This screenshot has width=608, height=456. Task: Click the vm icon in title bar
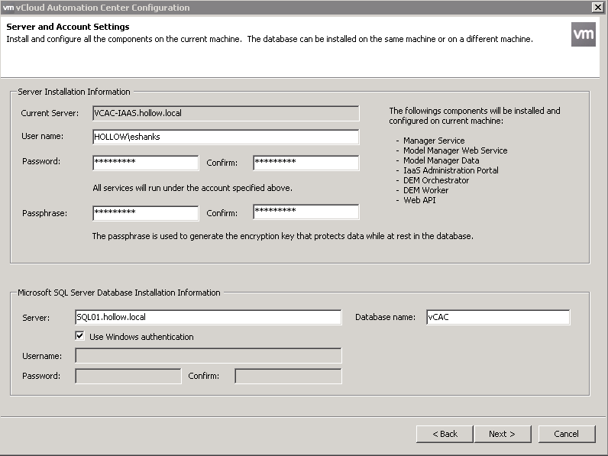click(8, 8)
